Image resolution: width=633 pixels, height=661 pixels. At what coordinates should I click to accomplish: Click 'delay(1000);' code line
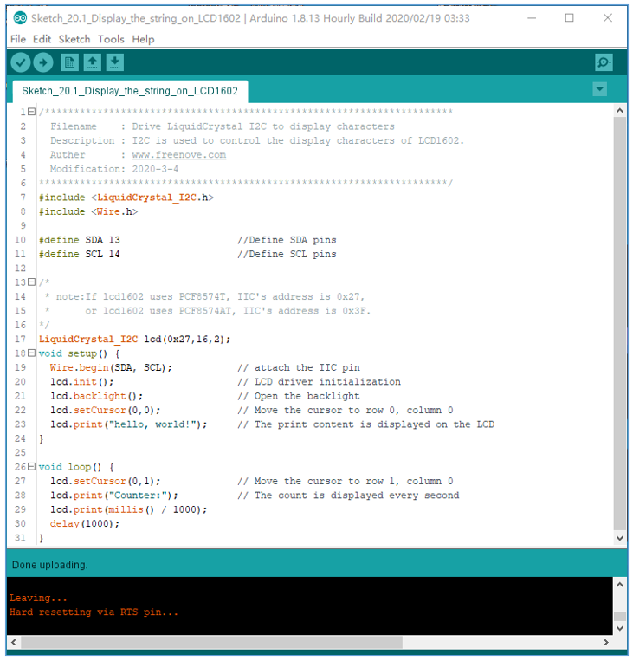pos(85,523)
